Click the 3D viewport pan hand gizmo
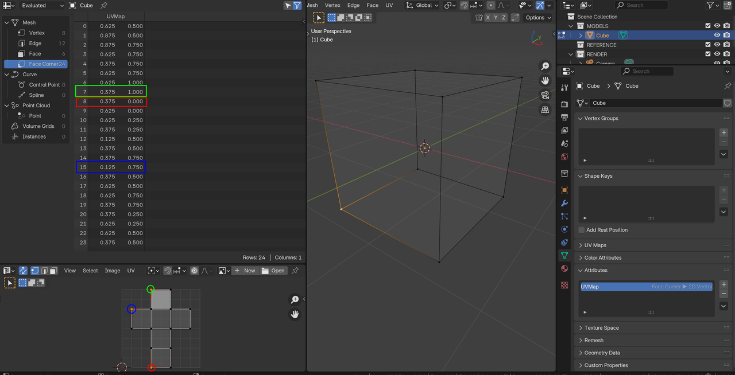The width and height of the screenshot is (735, 375). point(545,81)
